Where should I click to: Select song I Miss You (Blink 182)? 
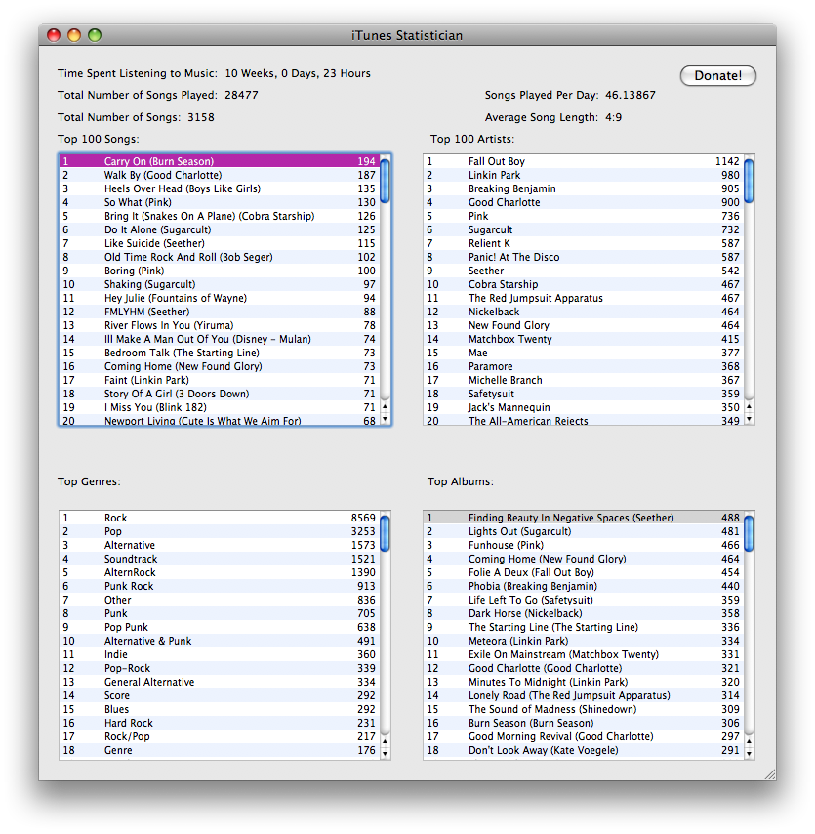click(x=220, y=407)
